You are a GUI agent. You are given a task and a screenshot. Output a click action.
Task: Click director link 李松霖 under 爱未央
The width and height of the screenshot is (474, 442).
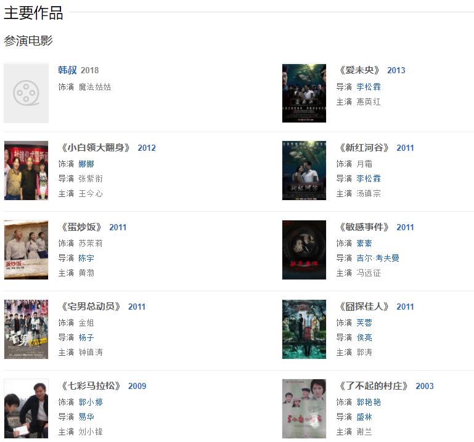click(x=369, y=87)
